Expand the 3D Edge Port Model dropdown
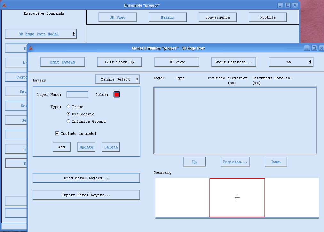The width and height of the screenshot is (324, 232). 41,34
